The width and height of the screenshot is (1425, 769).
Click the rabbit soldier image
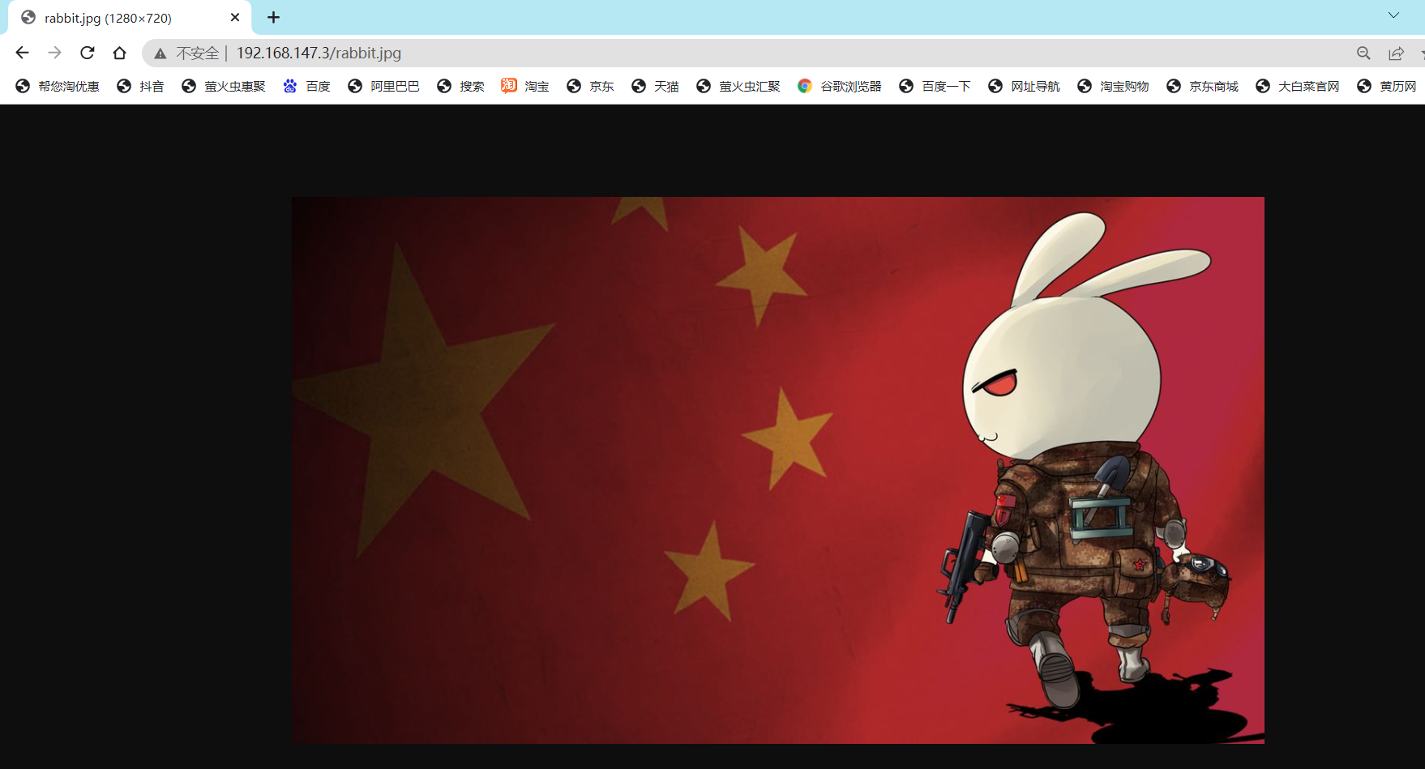(778, 470)
